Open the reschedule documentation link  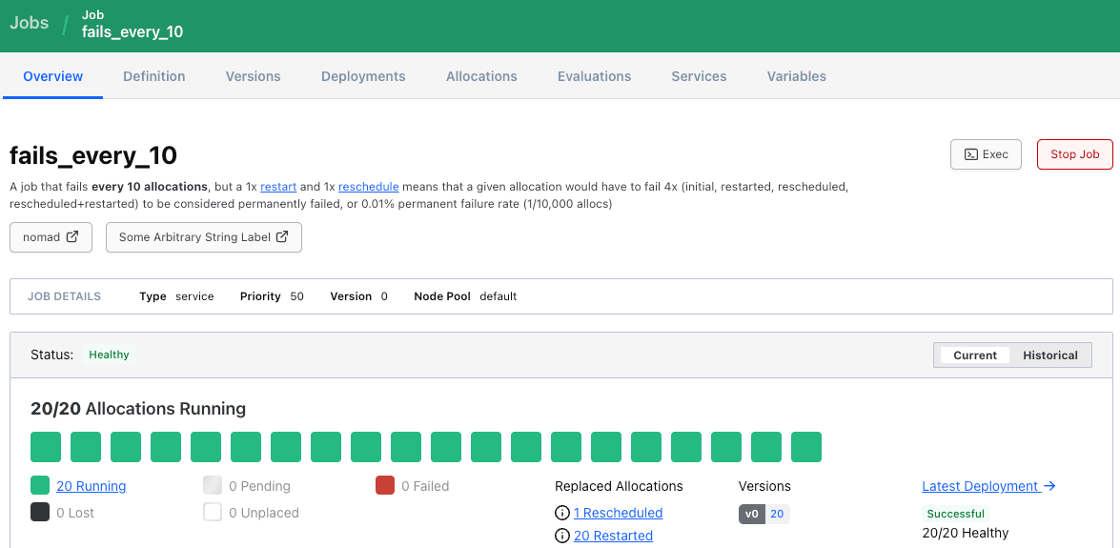coord(368,187)
